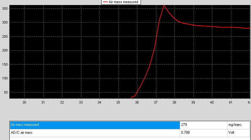Click the 30 tick on the time axis
Screen dimensions: 251x140
pyautogui.click(x=24, y=102)
